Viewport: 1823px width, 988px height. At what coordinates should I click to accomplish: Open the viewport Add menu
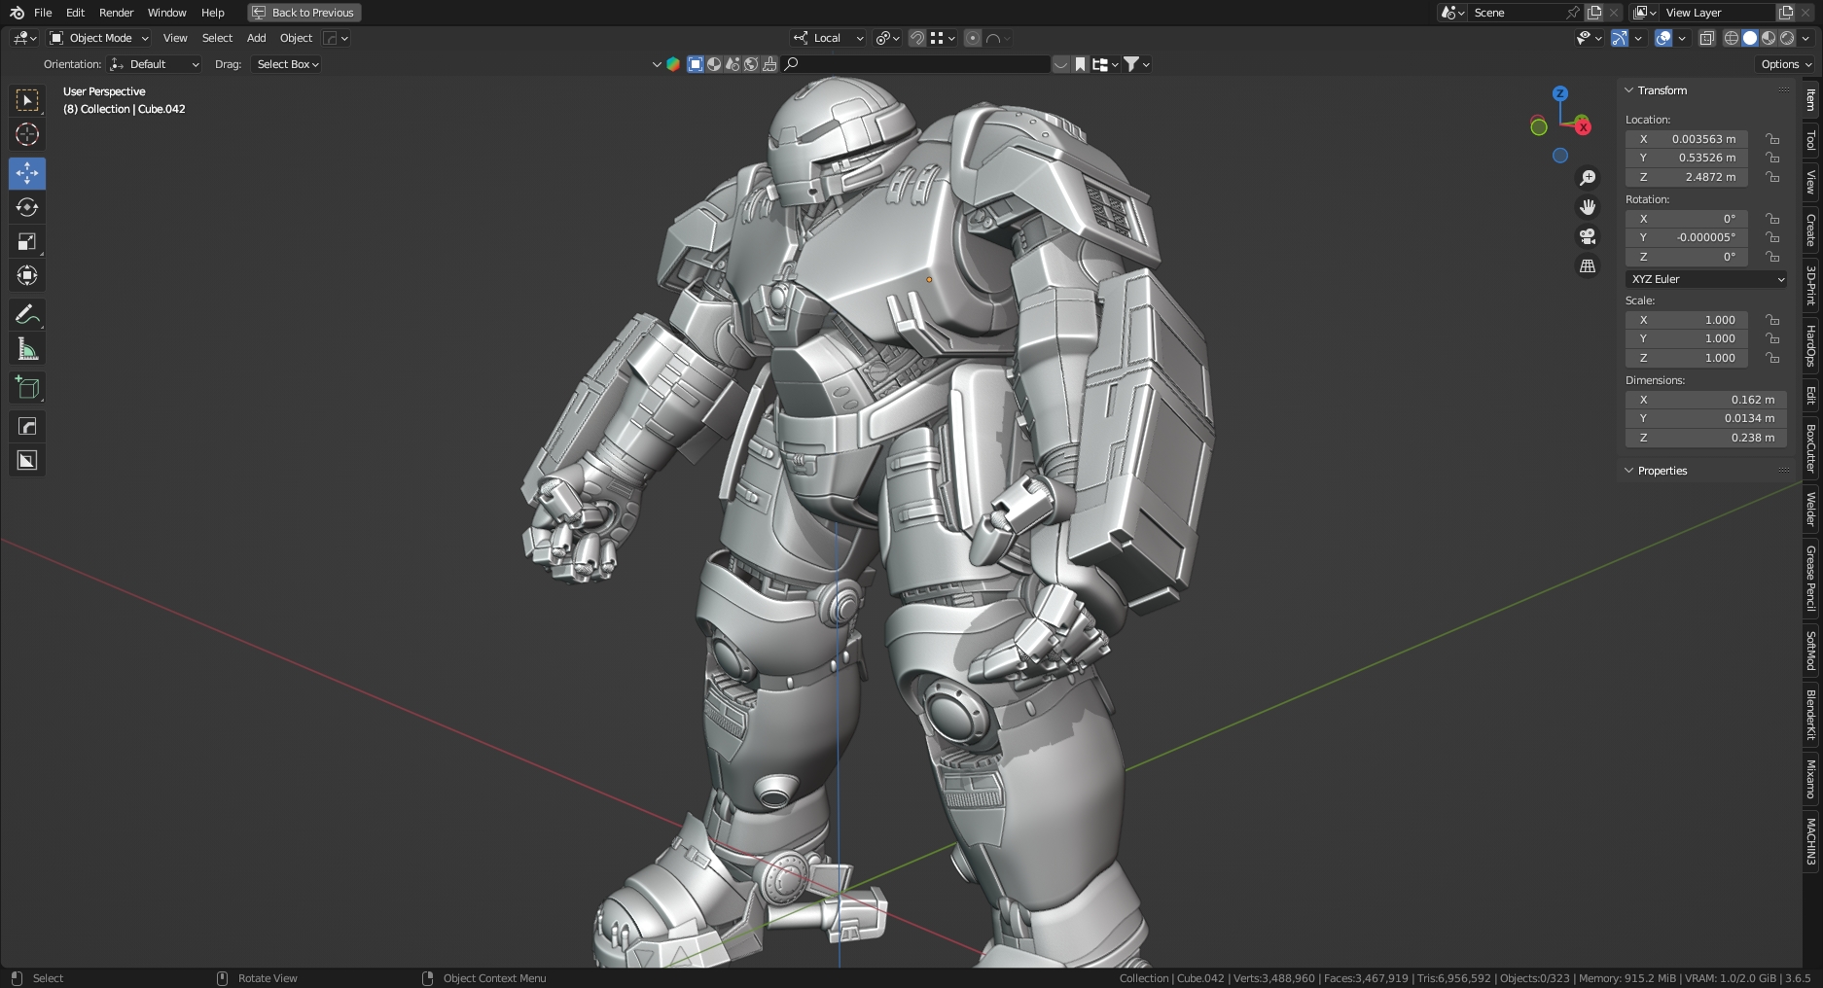[x=256, y=38]
